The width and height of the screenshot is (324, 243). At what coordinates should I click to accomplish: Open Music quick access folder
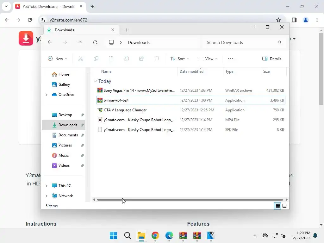coord(63,155)
